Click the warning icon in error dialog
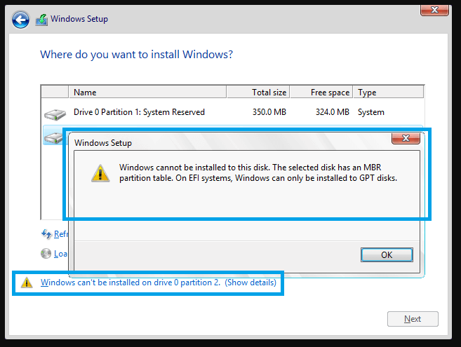The height and width of the screenshot is (347, 461). [x=100, y=173]
